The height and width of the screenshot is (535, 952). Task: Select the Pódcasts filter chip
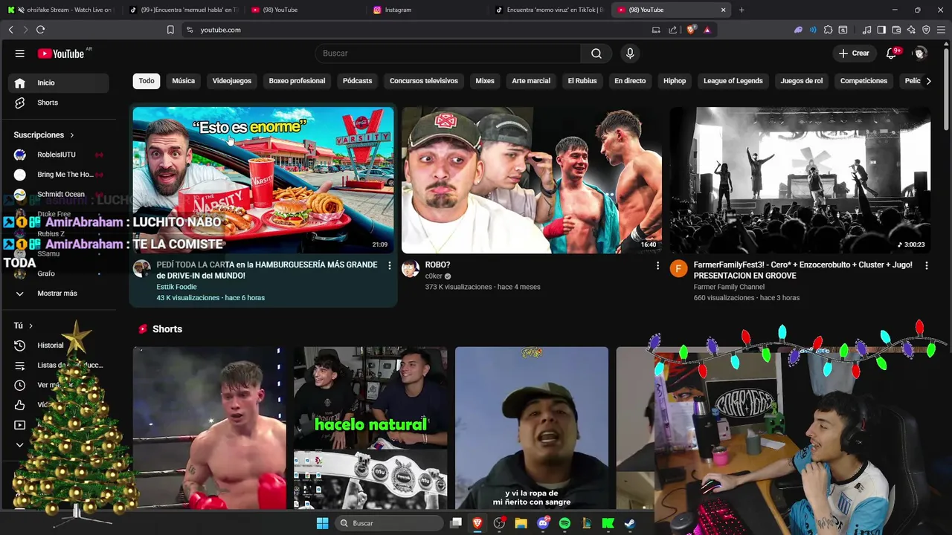pyautogui.click(x=357, y=81)
